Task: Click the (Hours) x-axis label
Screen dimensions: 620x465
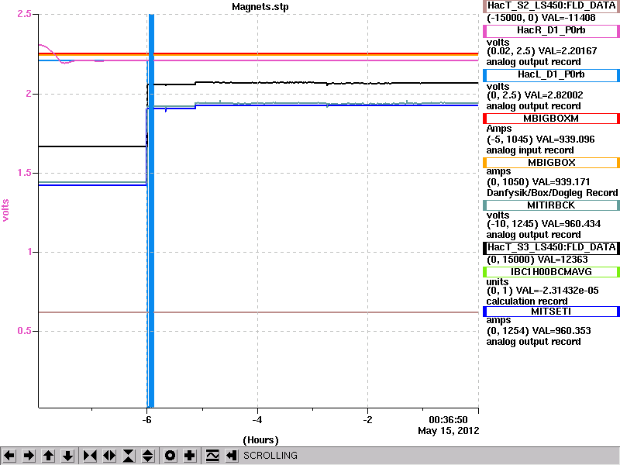Action: click(260, 440)
